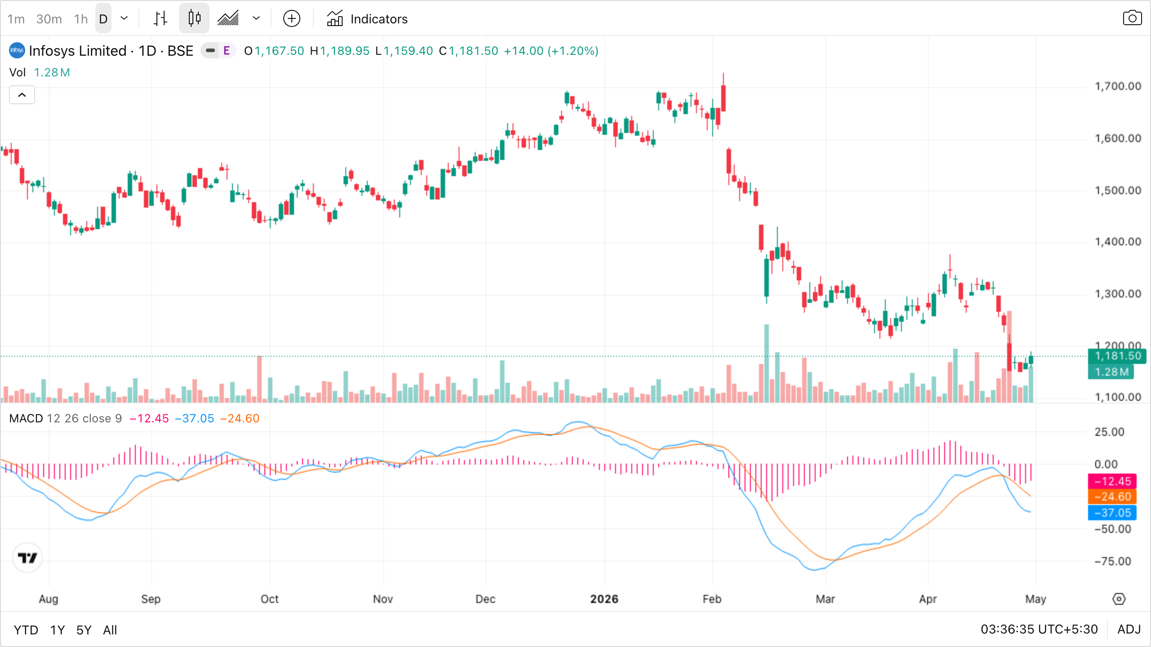Switch to area chart style
1151x647 pixels.
point(228,18)
